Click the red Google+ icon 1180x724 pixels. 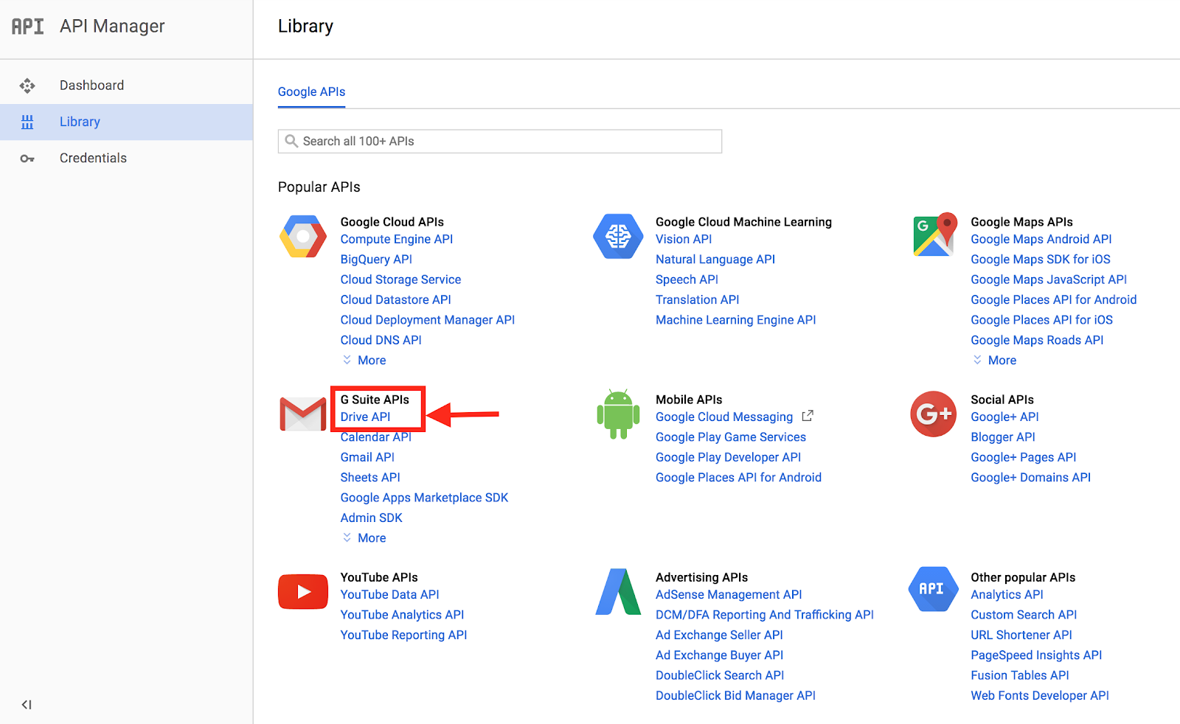coord(934,414)
